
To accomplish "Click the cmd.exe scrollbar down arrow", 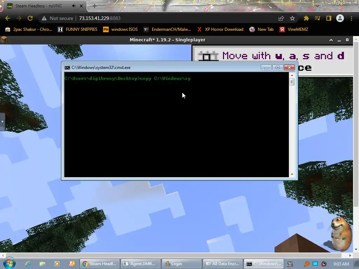I will 292,174.
